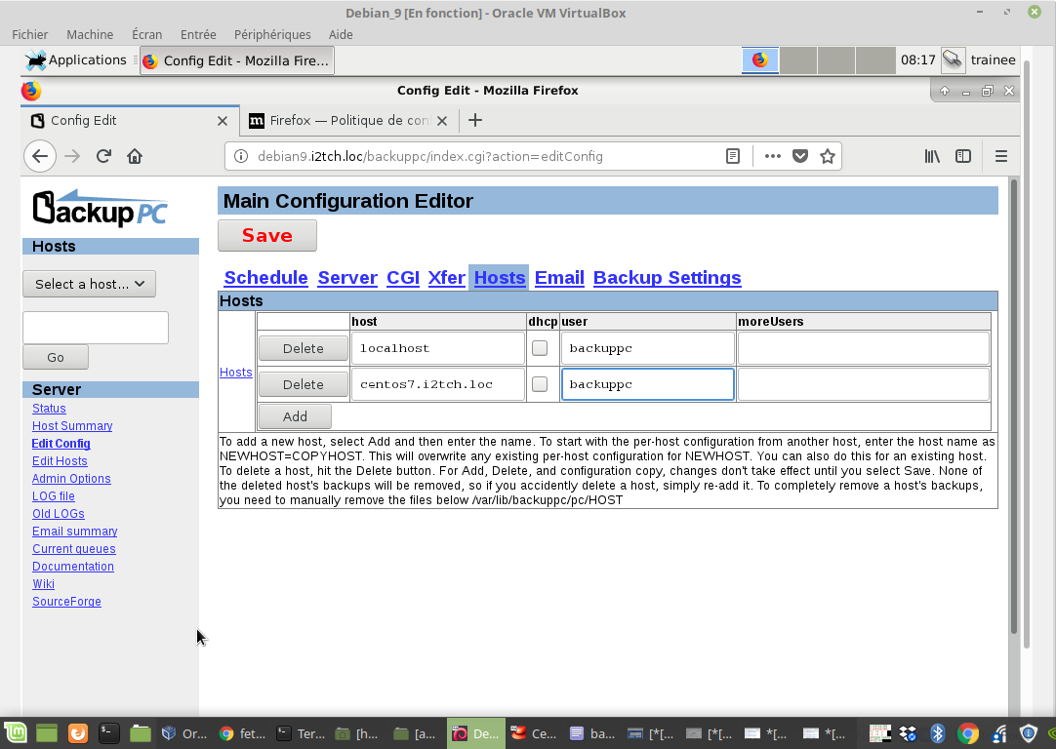This screenshot has width=1056, height=749.
Task: Switch to the Xfer config tab
Action: (x=446, y=278)
